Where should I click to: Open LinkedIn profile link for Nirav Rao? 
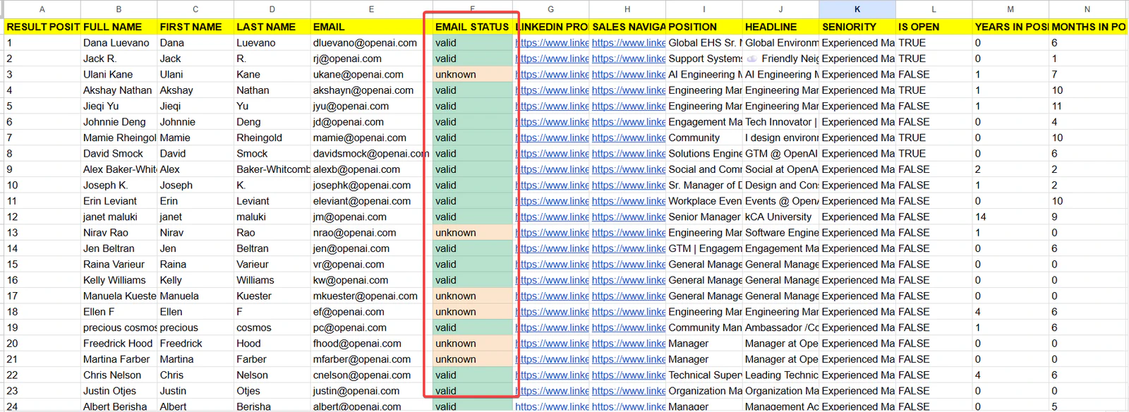(552, 233)
